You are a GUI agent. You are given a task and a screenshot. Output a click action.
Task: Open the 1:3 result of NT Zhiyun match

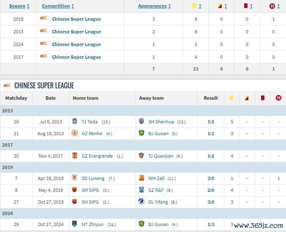pos(211,224)
